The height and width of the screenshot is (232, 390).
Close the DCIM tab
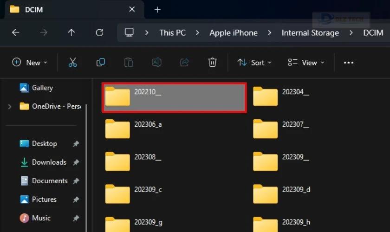click(x=132, y=9)
